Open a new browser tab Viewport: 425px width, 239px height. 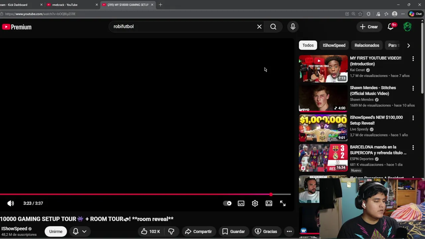point(160,5)
